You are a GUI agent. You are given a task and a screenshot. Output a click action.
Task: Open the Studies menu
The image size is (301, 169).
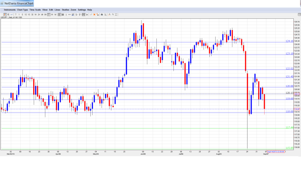tap(66, 10)
